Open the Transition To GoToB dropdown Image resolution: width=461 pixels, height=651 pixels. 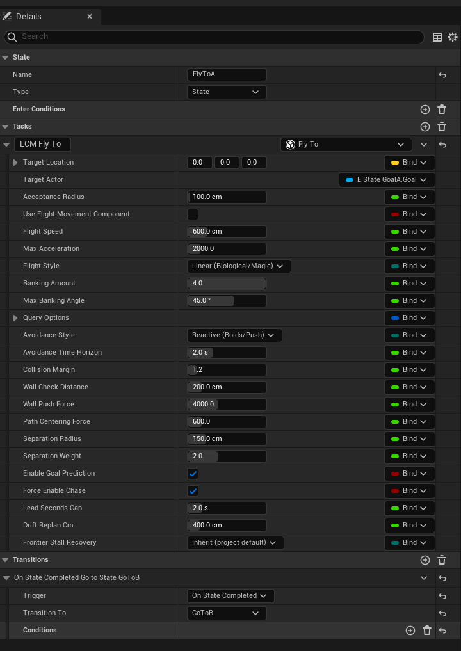[x=227, y=613]
